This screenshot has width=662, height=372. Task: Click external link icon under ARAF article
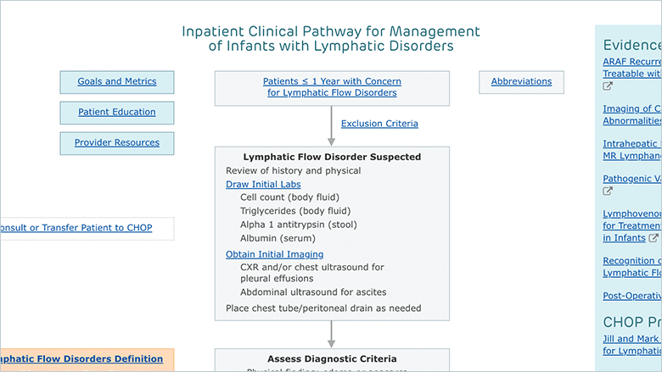[x=608, y=86]
